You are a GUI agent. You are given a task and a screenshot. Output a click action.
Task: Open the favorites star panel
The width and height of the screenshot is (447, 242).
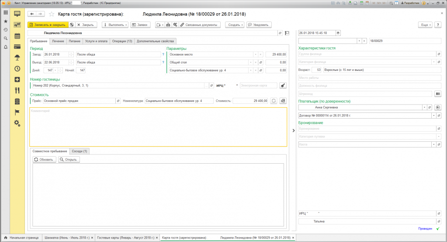[x=5, y=21]
